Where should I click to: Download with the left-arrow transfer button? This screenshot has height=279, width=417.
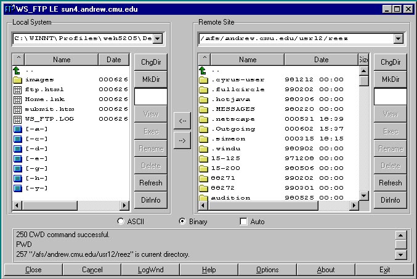182,121
